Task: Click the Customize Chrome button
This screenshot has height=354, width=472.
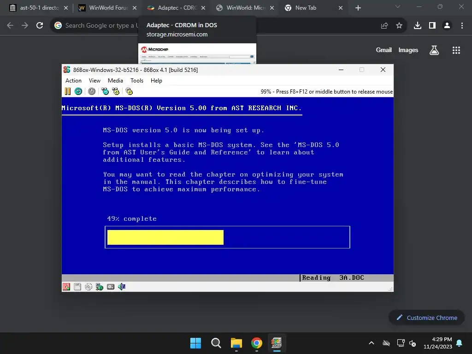Action: (427, 318)
